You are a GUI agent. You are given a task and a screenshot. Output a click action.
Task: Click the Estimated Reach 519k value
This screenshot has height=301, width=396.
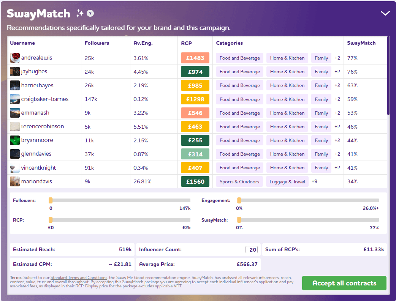click(125, 249)
